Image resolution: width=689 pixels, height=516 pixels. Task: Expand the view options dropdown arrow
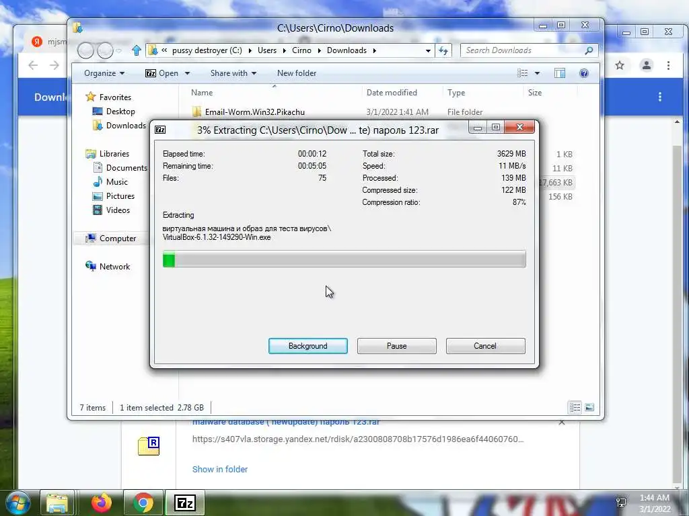(537, 73)
